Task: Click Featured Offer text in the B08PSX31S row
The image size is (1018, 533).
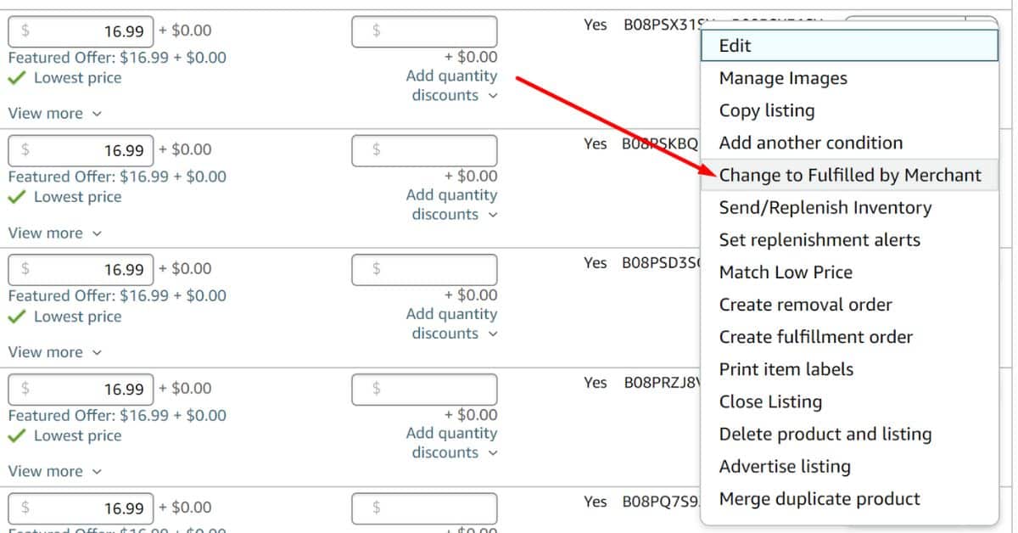Action: (117, 58)
